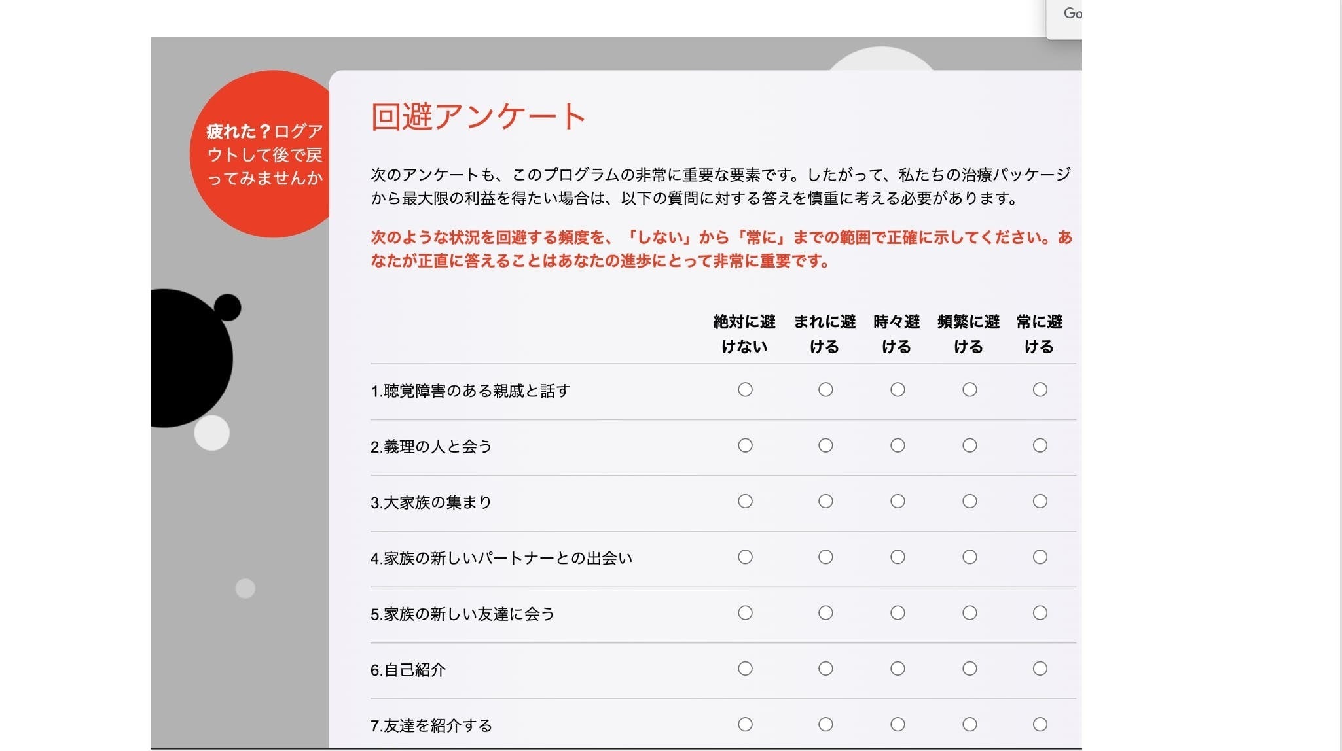The height and width of the screenshot is (751, 1342).
Task: Select 頻繁に避ける for 7.友達を紹介する
Action: (x=970, y=724)
